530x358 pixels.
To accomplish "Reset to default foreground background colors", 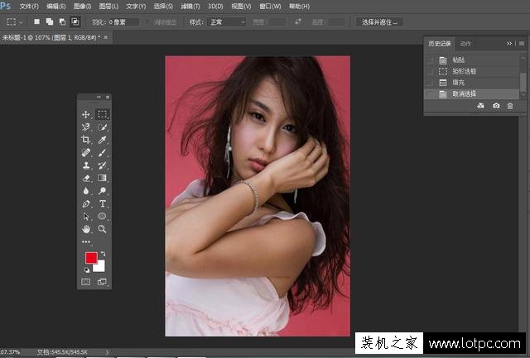I will click(87, 270).
